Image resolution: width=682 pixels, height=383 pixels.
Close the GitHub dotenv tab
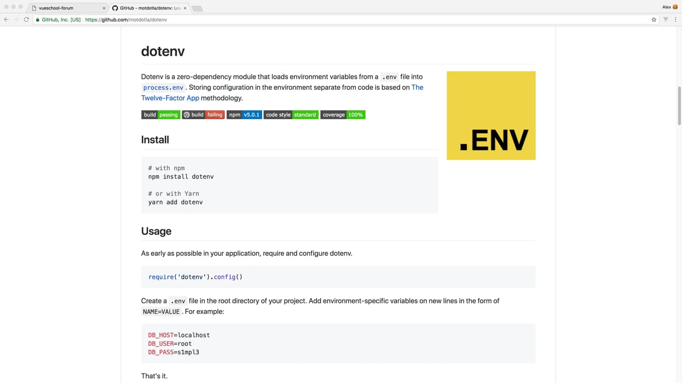[x=185, y=8]
